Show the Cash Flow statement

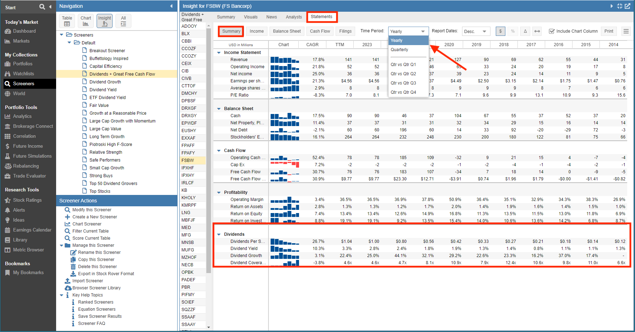[x=320, y=31]
